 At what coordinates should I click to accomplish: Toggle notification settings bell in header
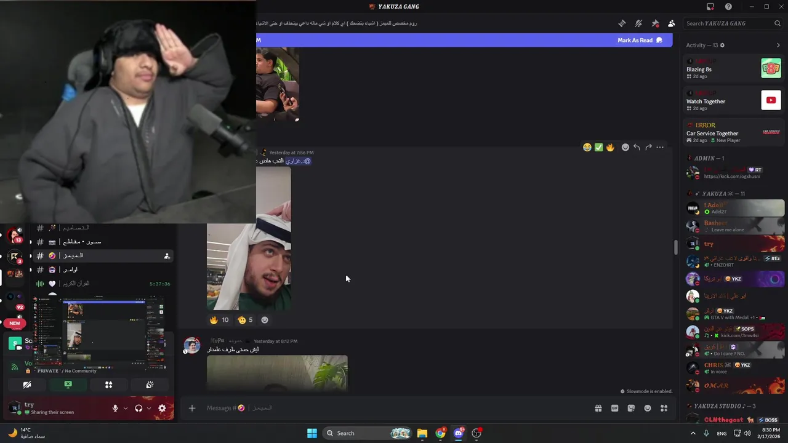638,23
